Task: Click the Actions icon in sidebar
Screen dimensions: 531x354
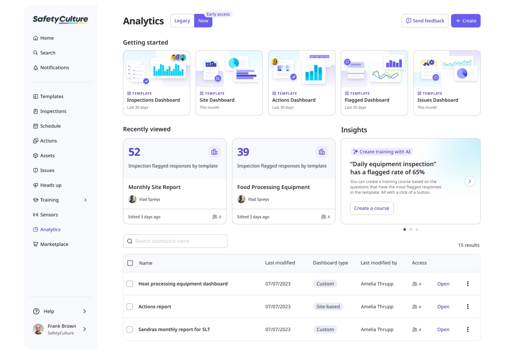Action: pos(36,141)
